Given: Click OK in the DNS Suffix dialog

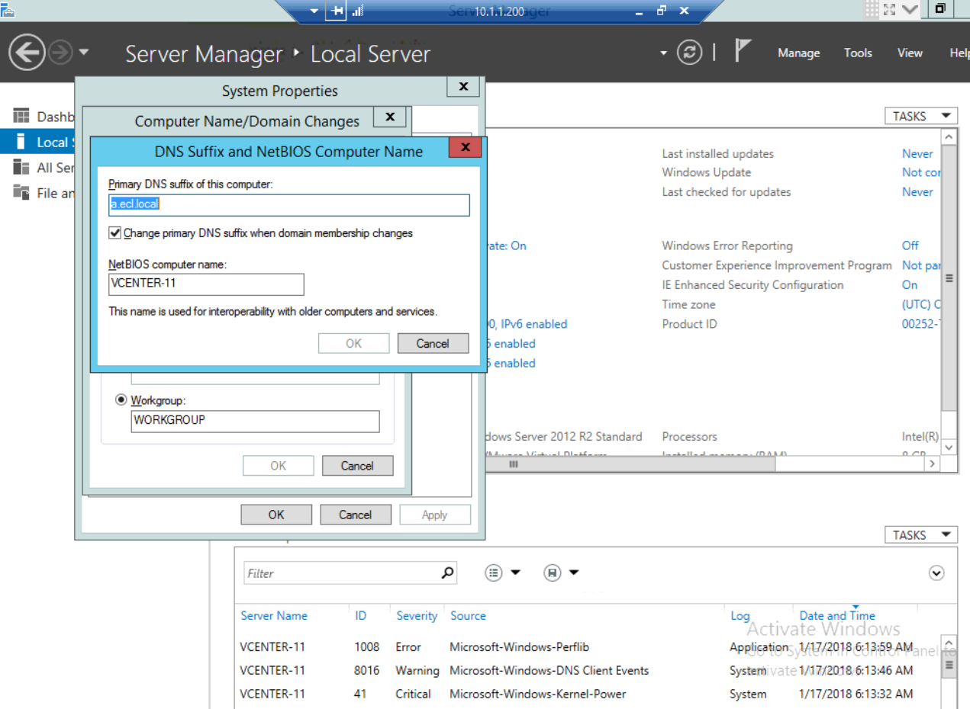Looking at the screenshot, I should (353, 343).
